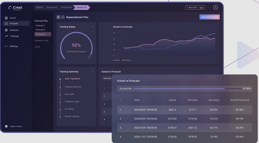The height and width of the screenshot is (143, 259).
Task: Click the forward chevron beside Replenishment Plan
Action: tap(63, 17)
